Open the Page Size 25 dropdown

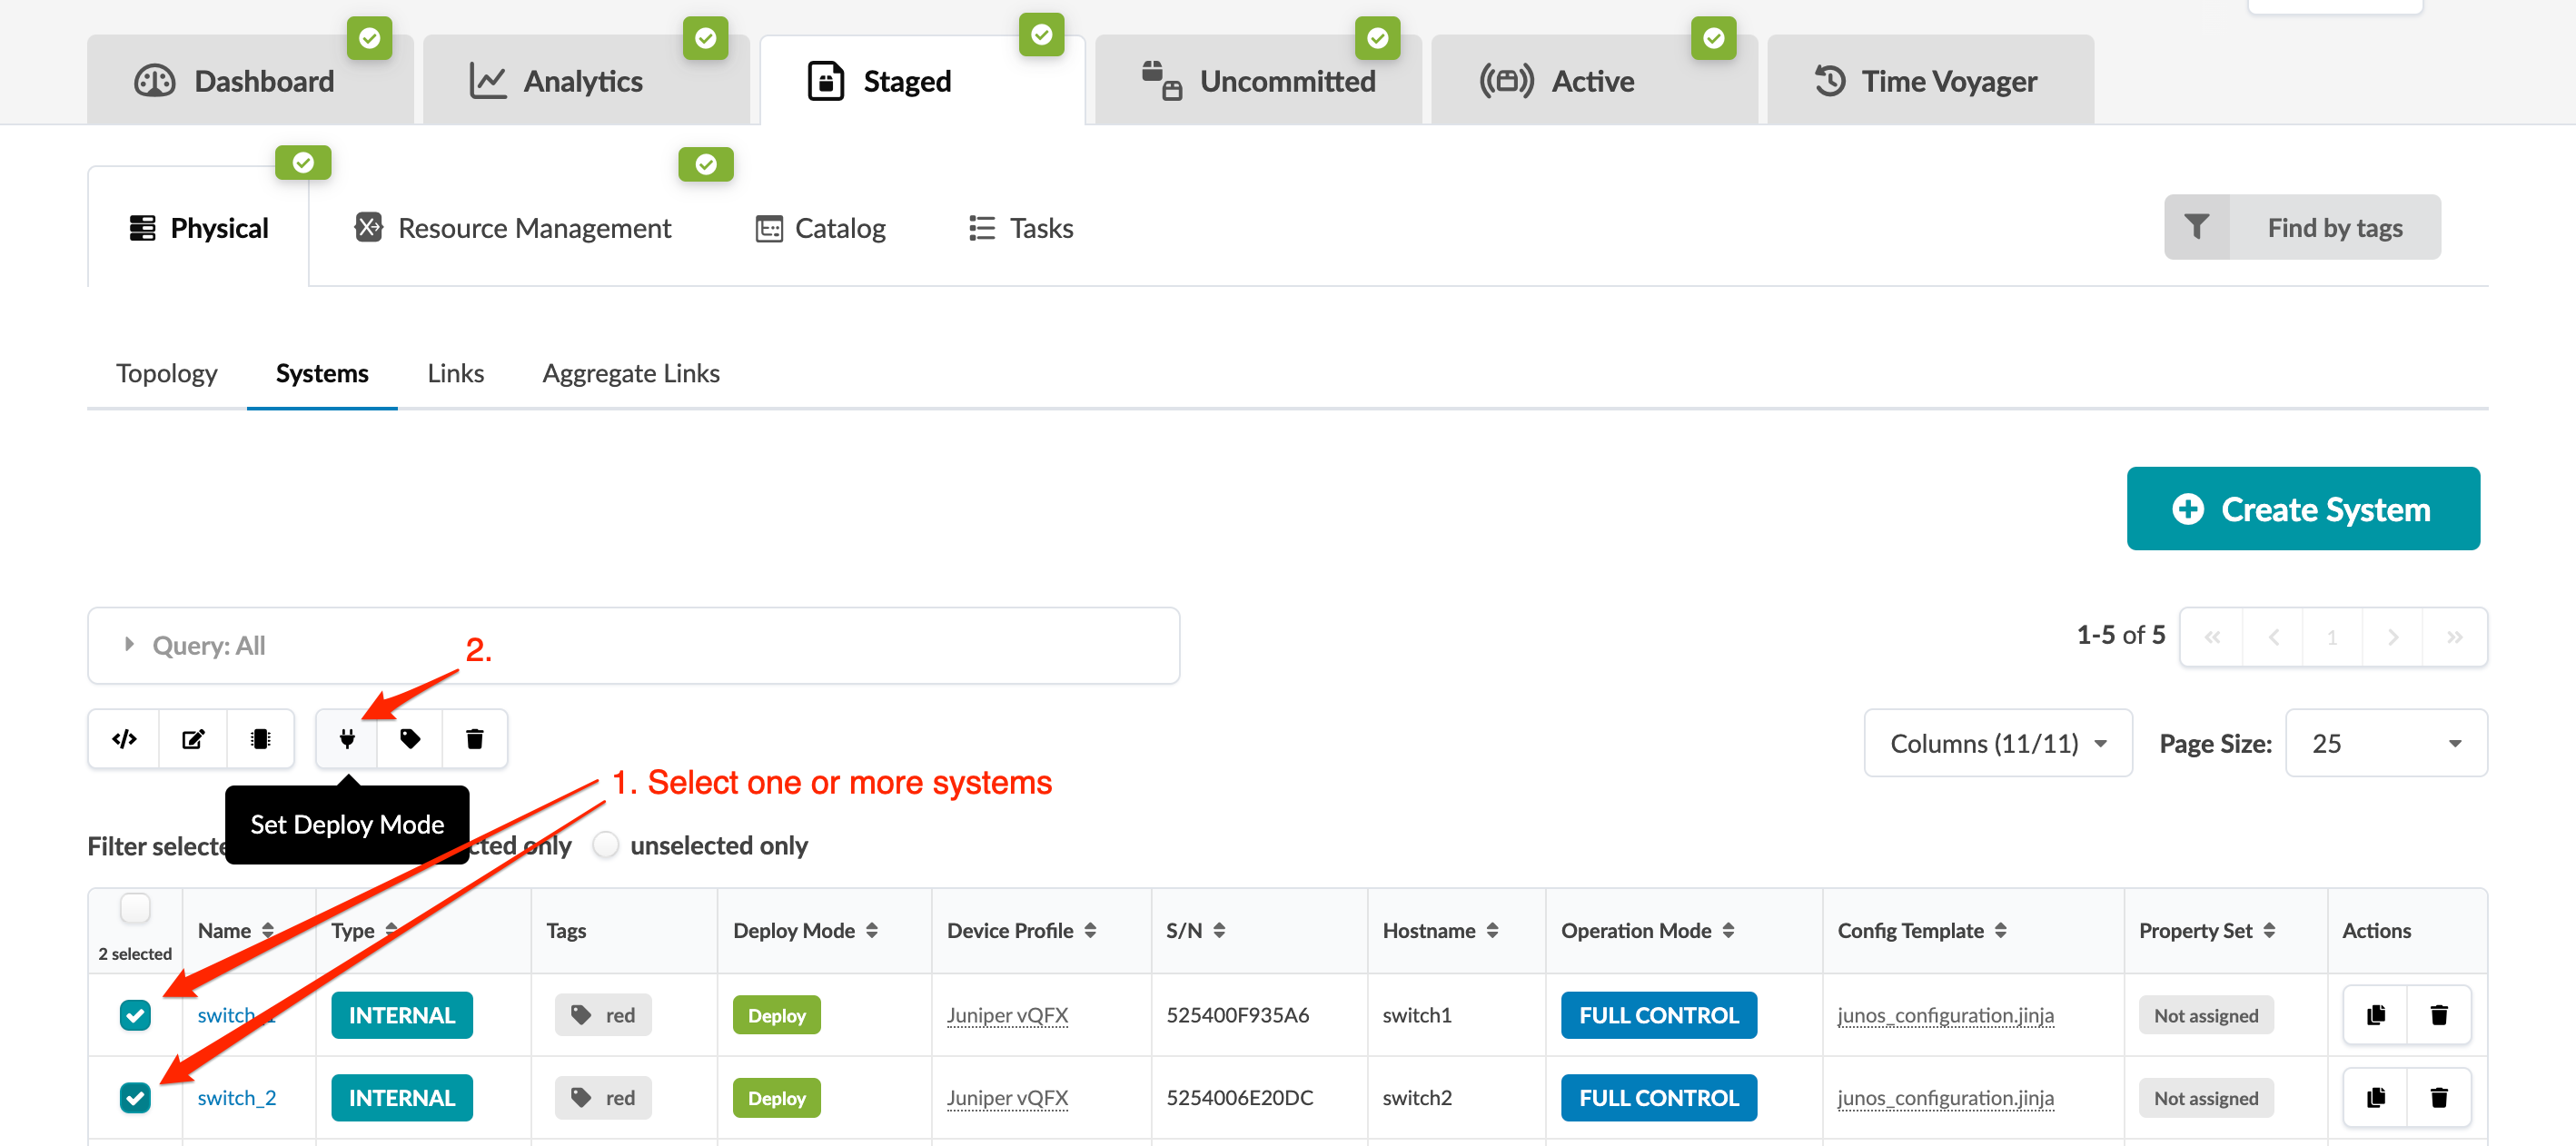pos(2385,743)
